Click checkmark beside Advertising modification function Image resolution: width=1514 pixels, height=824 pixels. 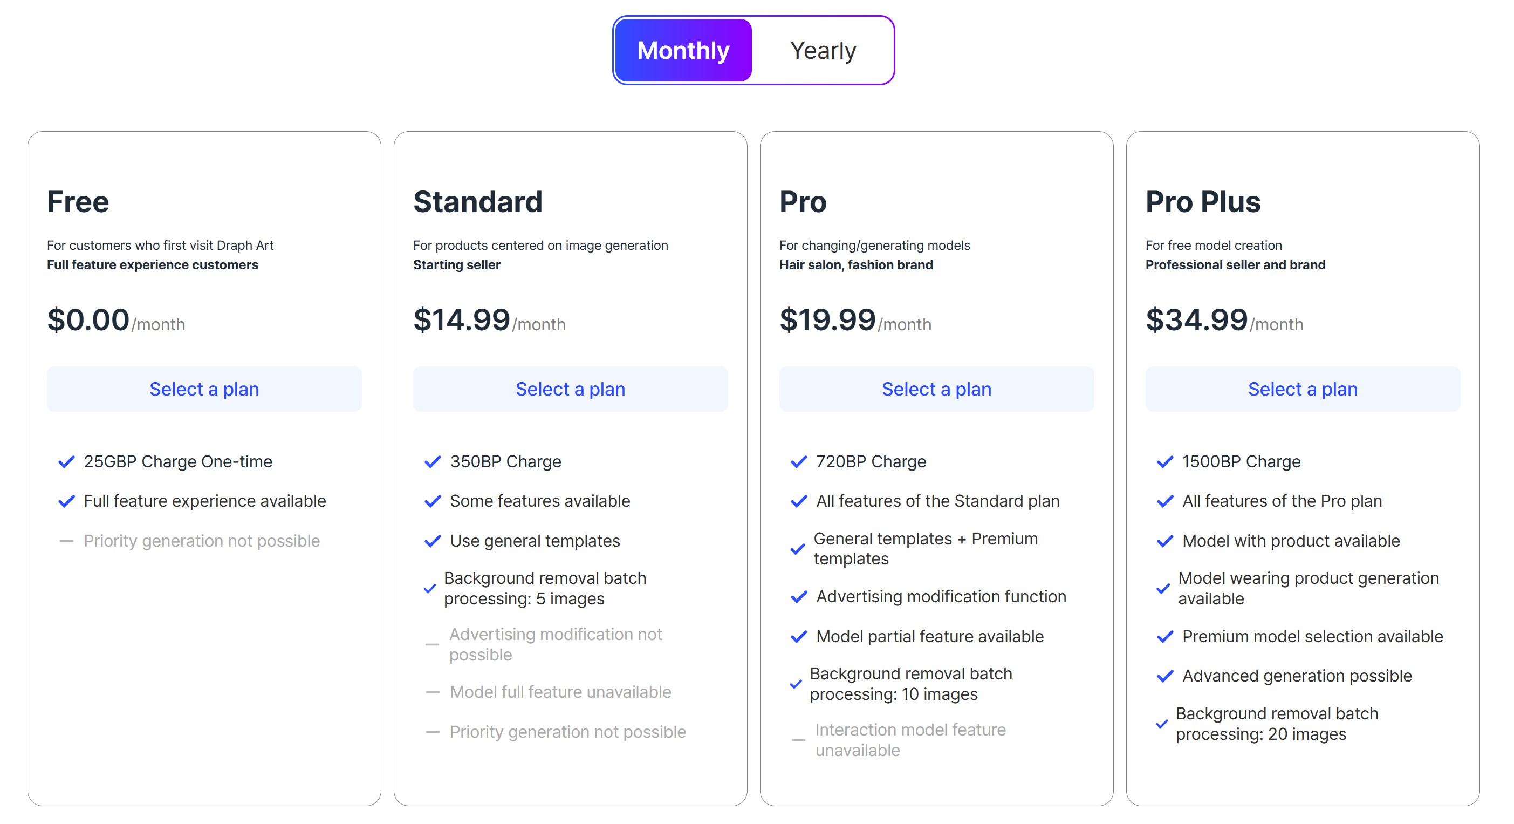point(799,597)
